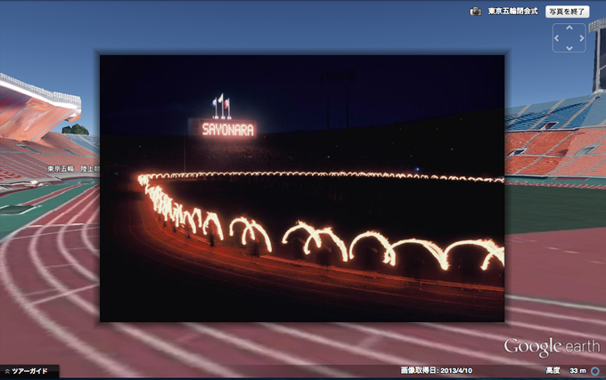Click the blue circle status icon near 33 m
This screenshot has height=380, width=606.
[595, 371]
